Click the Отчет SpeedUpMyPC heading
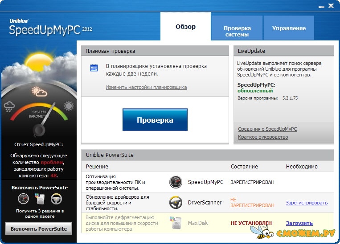 (39, 144)
